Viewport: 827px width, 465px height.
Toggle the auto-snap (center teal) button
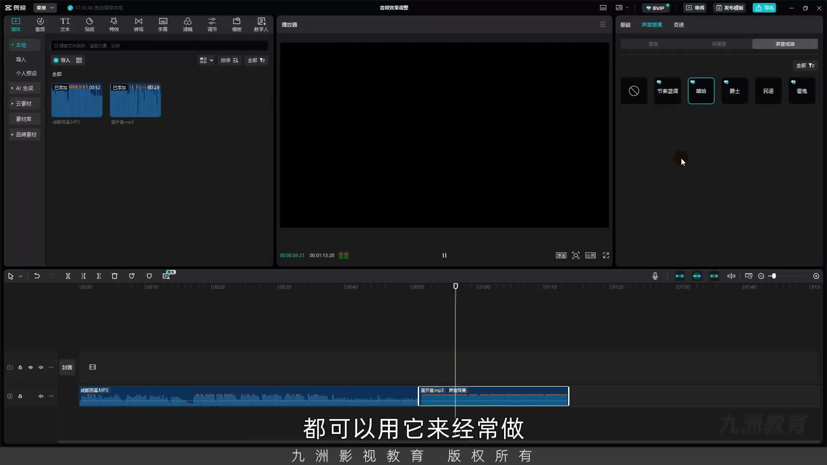[x=697, y=276]
